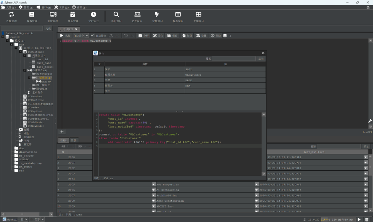Click 显示 button in properties dialog

point(261,59)
